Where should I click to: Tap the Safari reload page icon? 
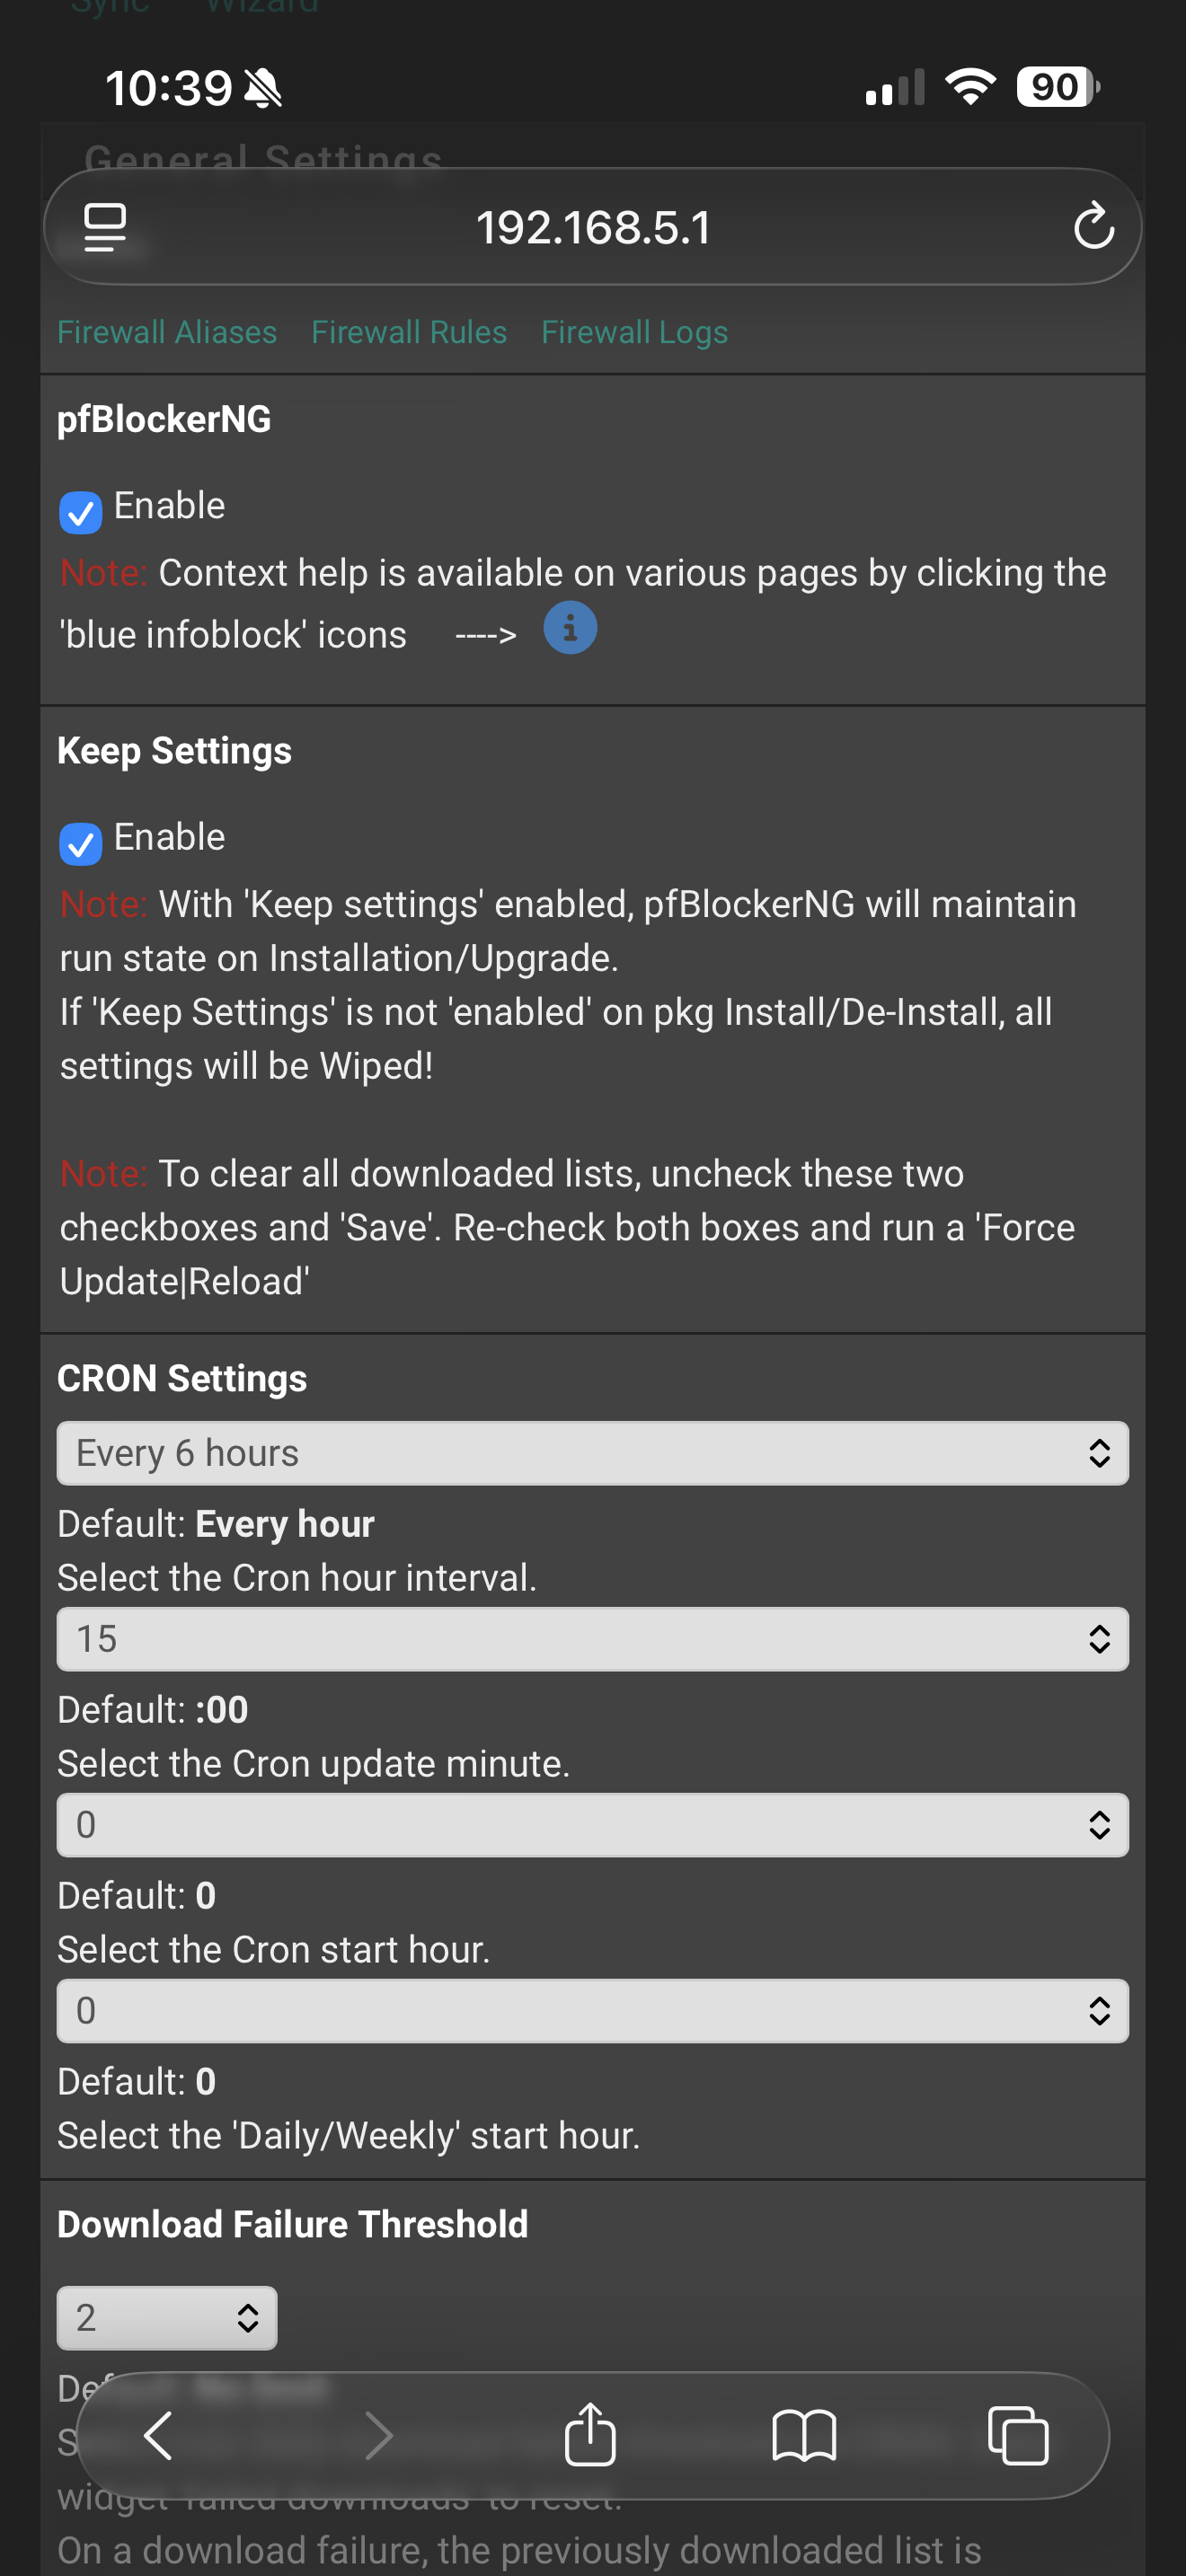(1093, 226)
